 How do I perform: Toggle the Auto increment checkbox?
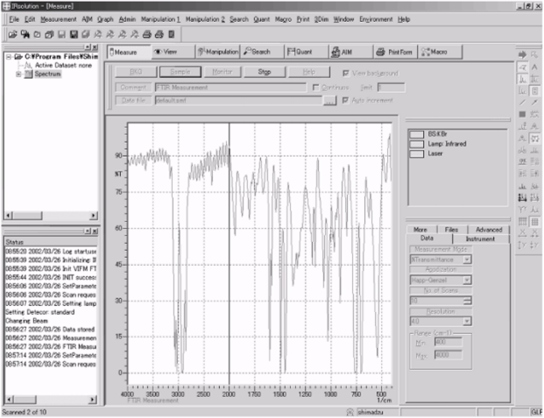[x=345, y=101]
